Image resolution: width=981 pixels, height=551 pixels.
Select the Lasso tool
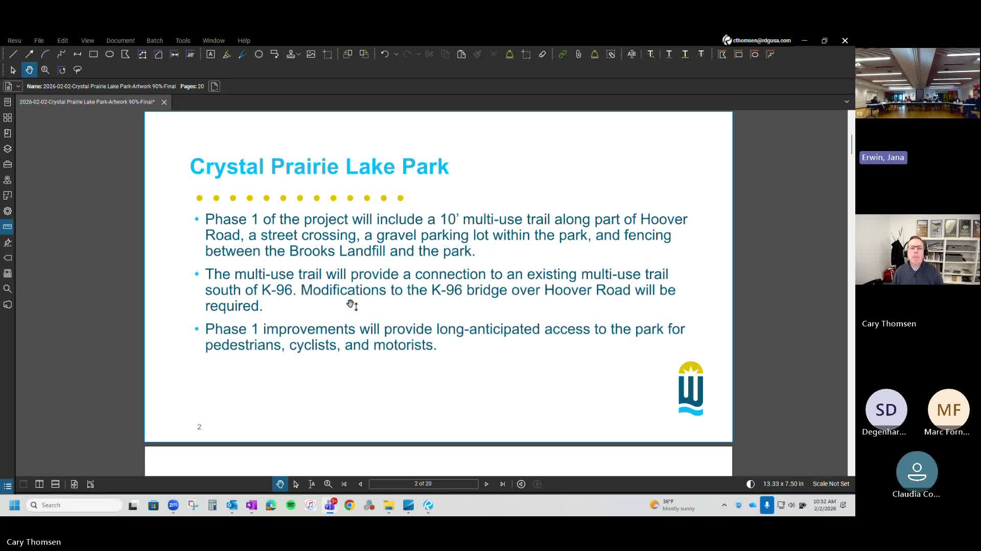[x=77, y=70]
